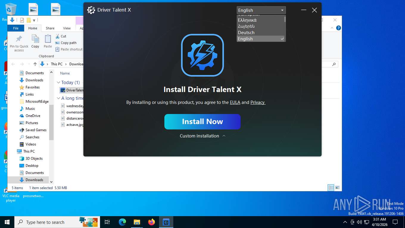
Task: Select the DriverTalent file
Action: click(x=72, y=90)
